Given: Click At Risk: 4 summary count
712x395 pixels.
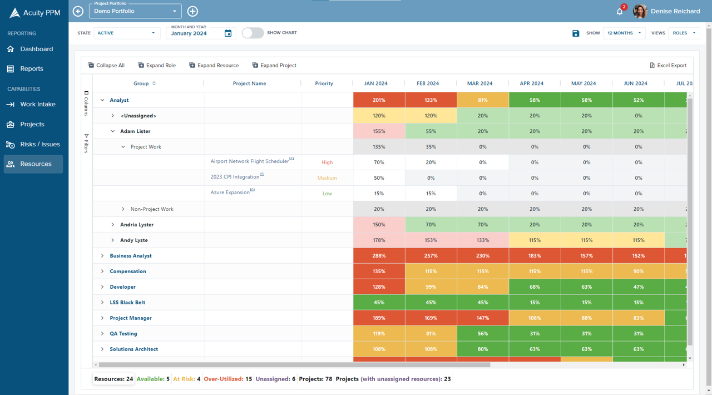Looking at the screenshot, I should click(186, 379).
